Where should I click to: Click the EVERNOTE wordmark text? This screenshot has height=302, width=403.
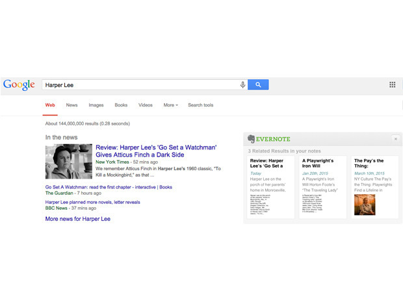(273, 139)
